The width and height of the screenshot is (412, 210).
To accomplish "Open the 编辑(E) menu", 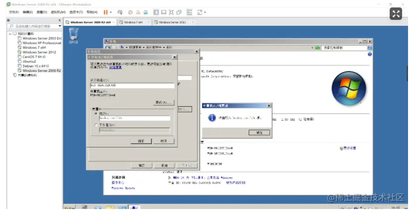I will [28, 12].
